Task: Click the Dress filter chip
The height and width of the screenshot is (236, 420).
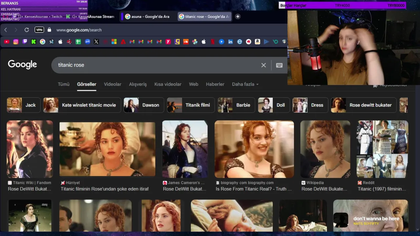Action: [310, 105]
